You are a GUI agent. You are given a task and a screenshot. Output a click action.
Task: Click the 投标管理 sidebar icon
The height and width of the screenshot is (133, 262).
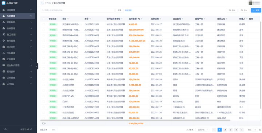(4, 53)
